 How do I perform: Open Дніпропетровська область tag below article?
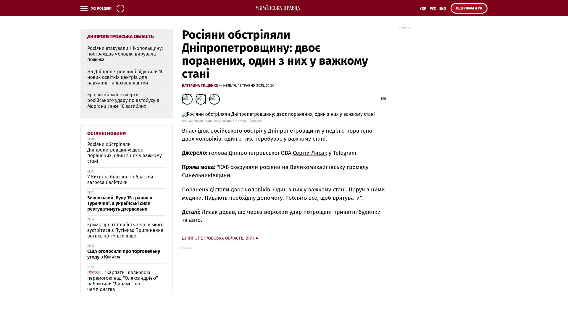point(212,238)
